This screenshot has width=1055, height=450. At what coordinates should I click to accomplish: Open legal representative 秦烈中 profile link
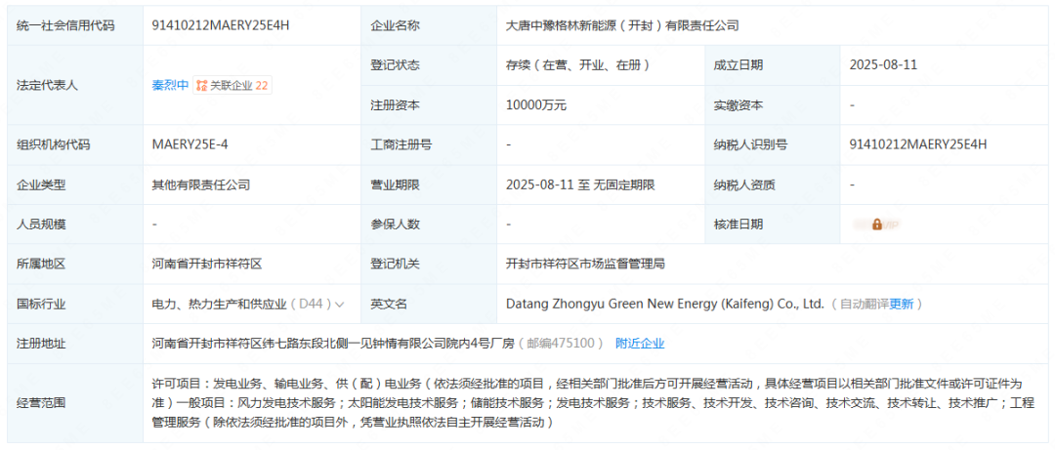[170, 86]
